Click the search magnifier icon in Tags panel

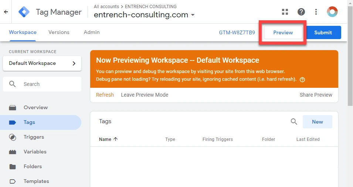pyautogui.click(x=294, y=122)
